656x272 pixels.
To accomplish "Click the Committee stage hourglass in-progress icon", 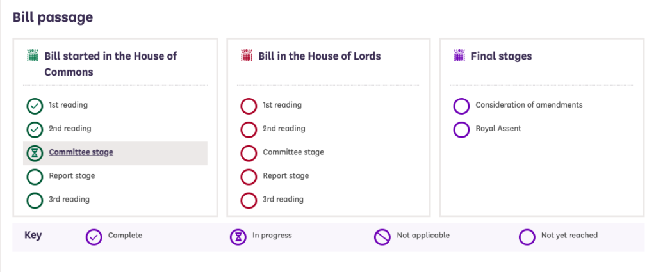I will 35,153.
